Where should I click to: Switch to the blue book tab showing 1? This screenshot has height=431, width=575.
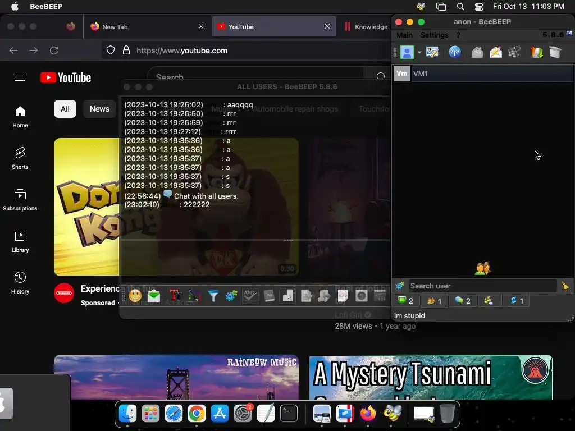tap(517, 301)
